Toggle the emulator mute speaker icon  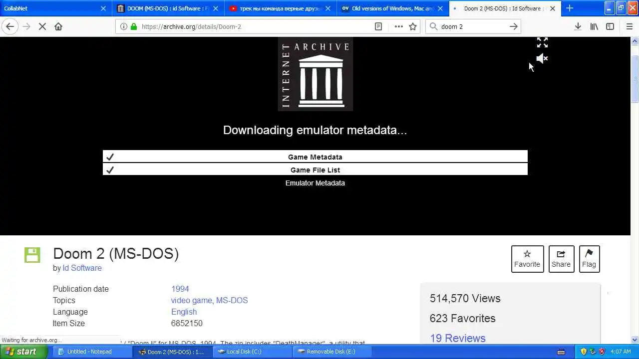(542, 58)
